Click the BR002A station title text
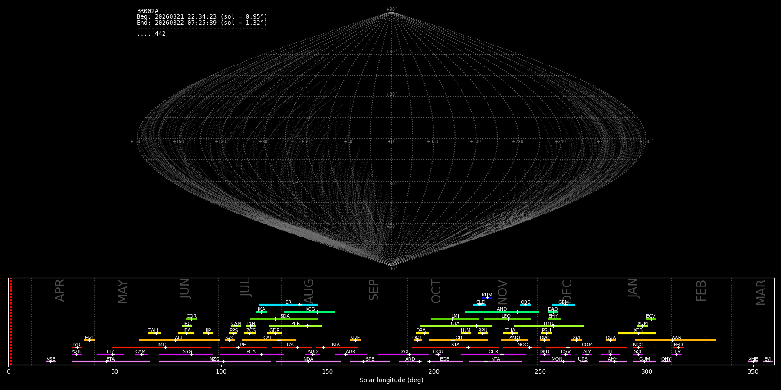 [148, 11]
